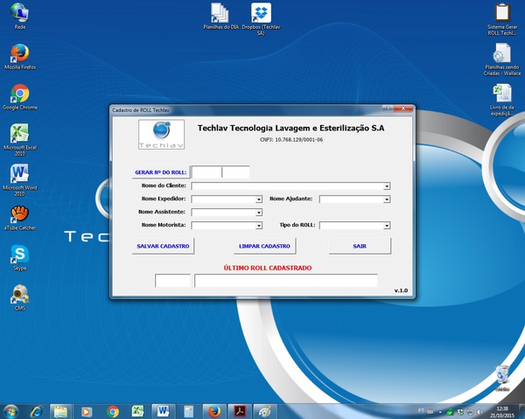Viewport: 525px width, 419px height.
Task: Click SALVAR CADASTRO button
Action: [163, 246]
